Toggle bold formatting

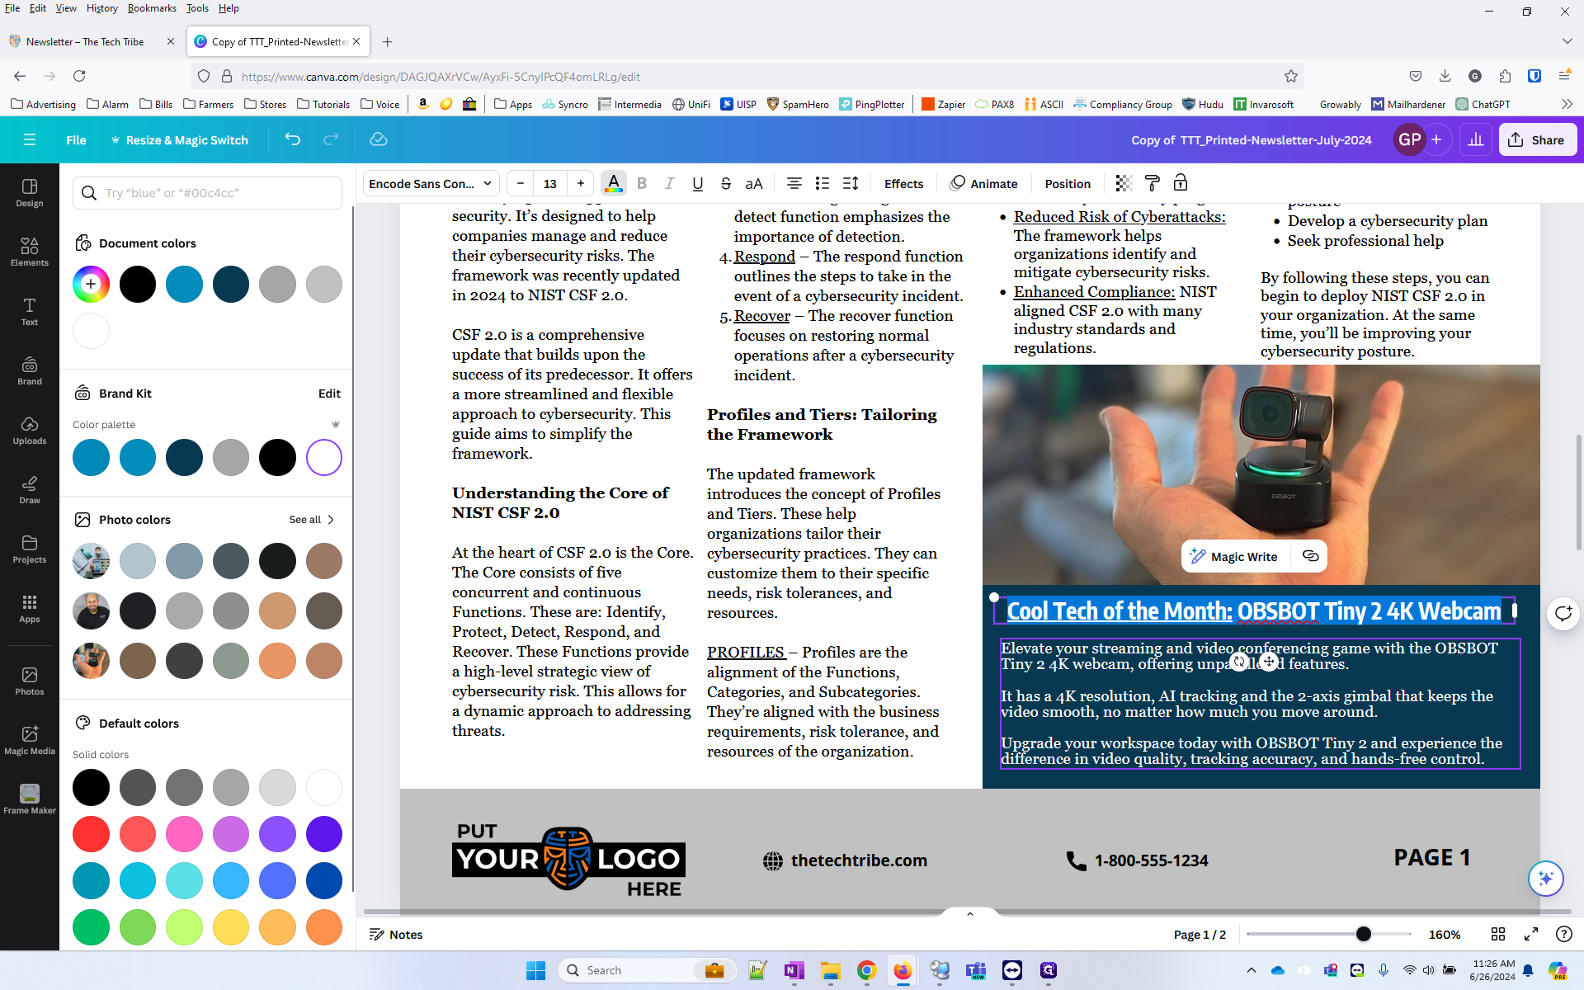pyautogui.click(x=642, y=183)
